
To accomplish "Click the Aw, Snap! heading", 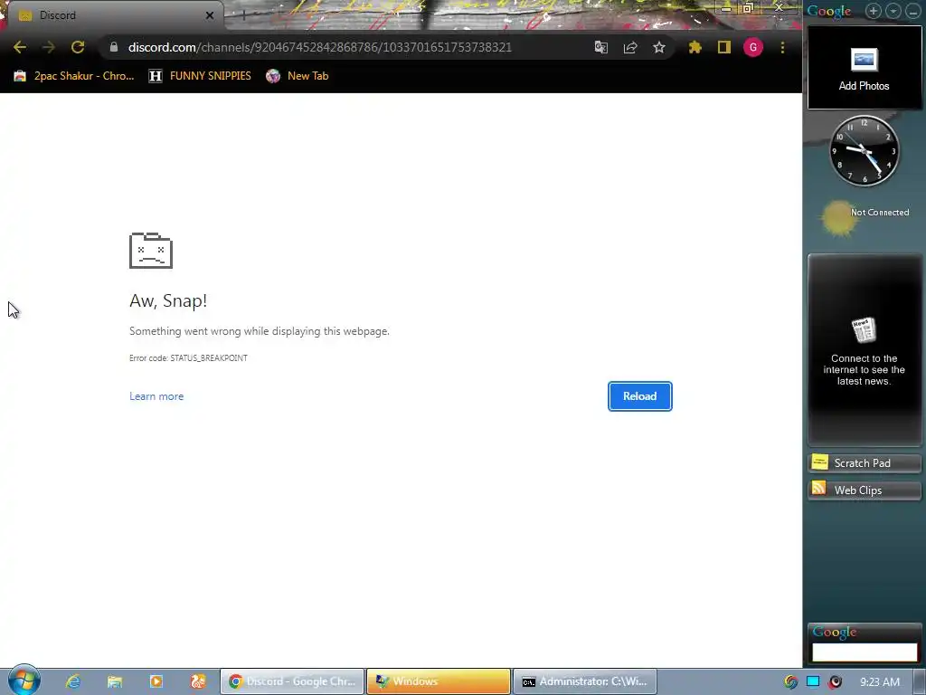I will [168, 300].
